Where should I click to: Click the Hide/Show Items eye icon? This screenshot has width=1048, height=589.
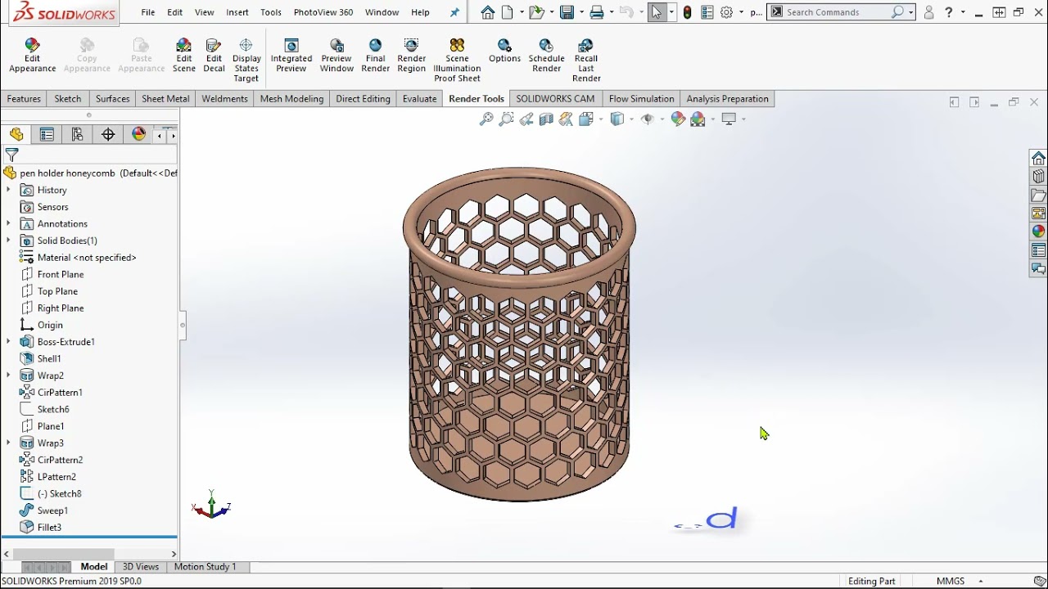point(648,119)
